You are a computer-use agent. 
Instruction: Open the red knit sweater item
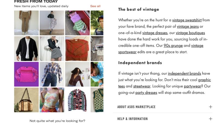77,49
